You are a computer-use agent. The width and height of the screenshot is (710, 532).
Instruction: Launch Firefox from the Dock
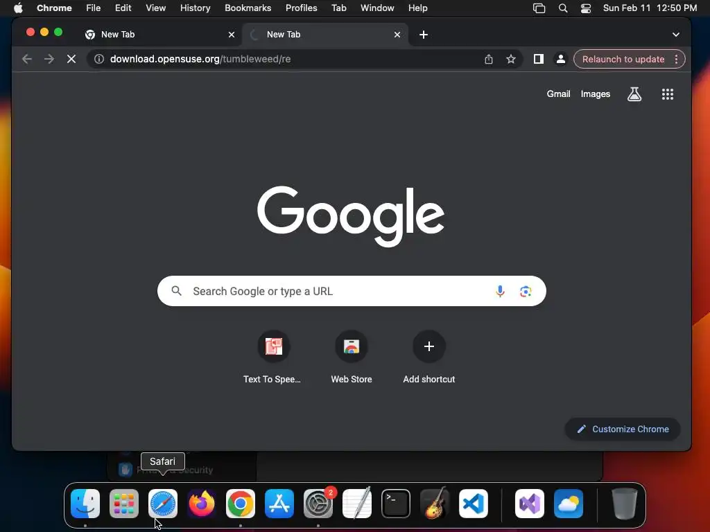tap(202, 504)
